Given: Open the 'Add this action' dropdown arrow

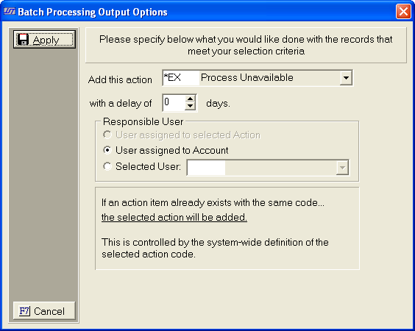Looking at the screenshot, I should tap(346, 78).
